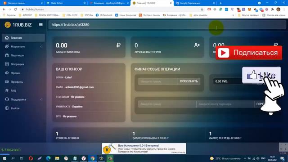Viewport: 288px width, 162px height.
Task: Click the Like thumbs-up button
Action: pyautogui.click(x=261, y=75)
